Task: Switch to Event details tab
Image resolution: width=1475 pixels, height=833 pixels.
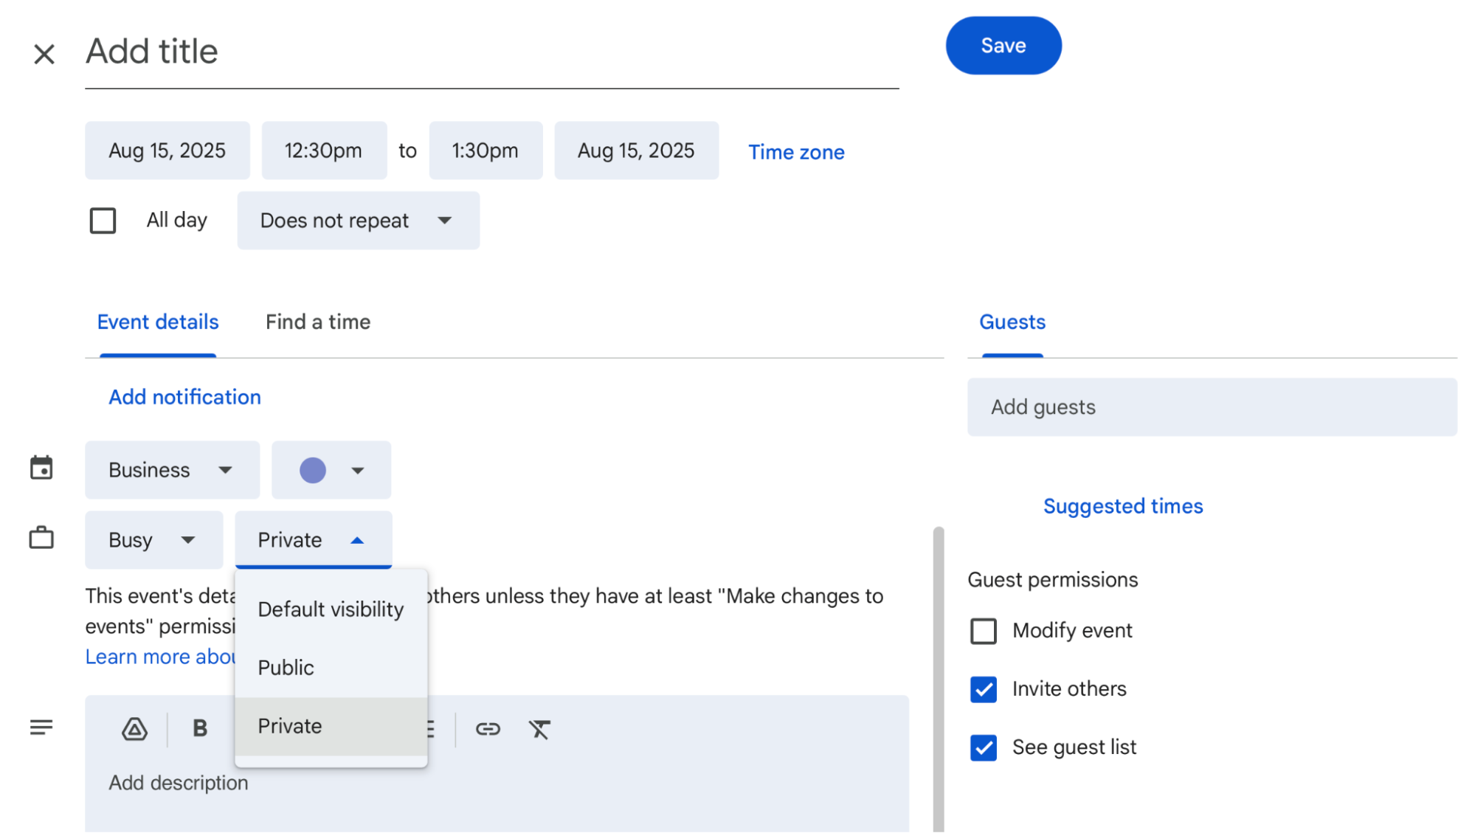Action: [158, 322]
